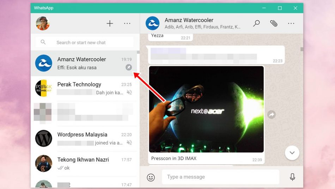Image resolution: width=335 pixels, height=189 pixels.
Task: Open the sidebar three-dot menu
Action: (x=127, y=23)
